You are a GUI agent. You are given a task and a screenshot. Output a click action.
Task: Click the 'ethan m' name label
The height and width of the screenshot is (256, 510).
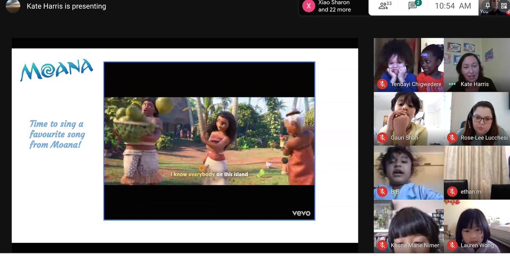pos(471,192)
